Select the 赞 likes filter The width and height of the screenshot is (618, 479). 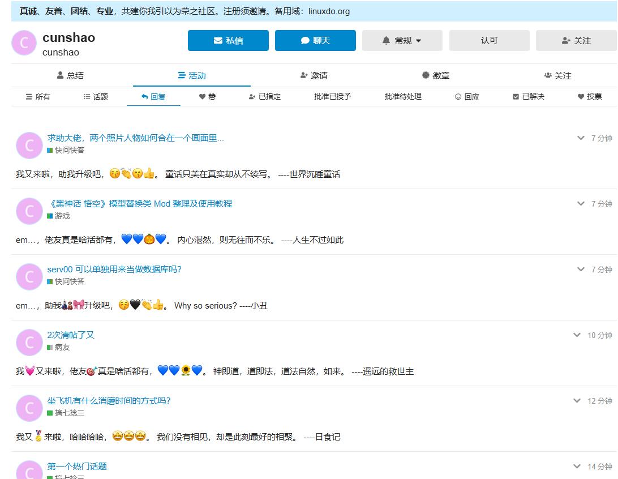(207, 97)
